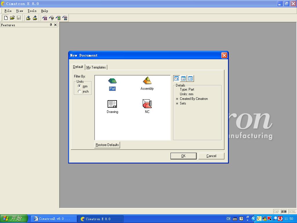
Task: Click the 'Units: mm' detail line
Action: pos(186,94)
